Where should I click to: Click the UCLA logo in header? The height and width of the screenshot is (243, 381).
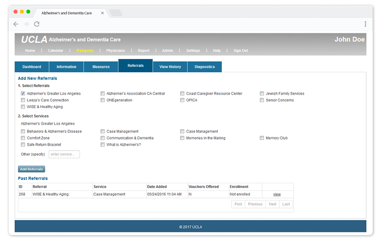click(x=34, y=40)
